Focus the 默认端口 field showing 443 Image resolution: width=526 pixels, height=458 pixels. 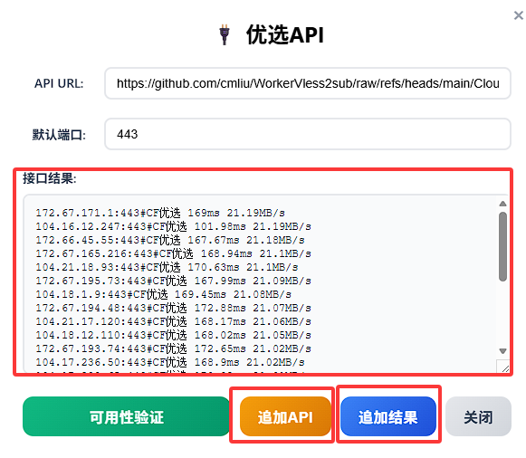(x=308, y=134)
